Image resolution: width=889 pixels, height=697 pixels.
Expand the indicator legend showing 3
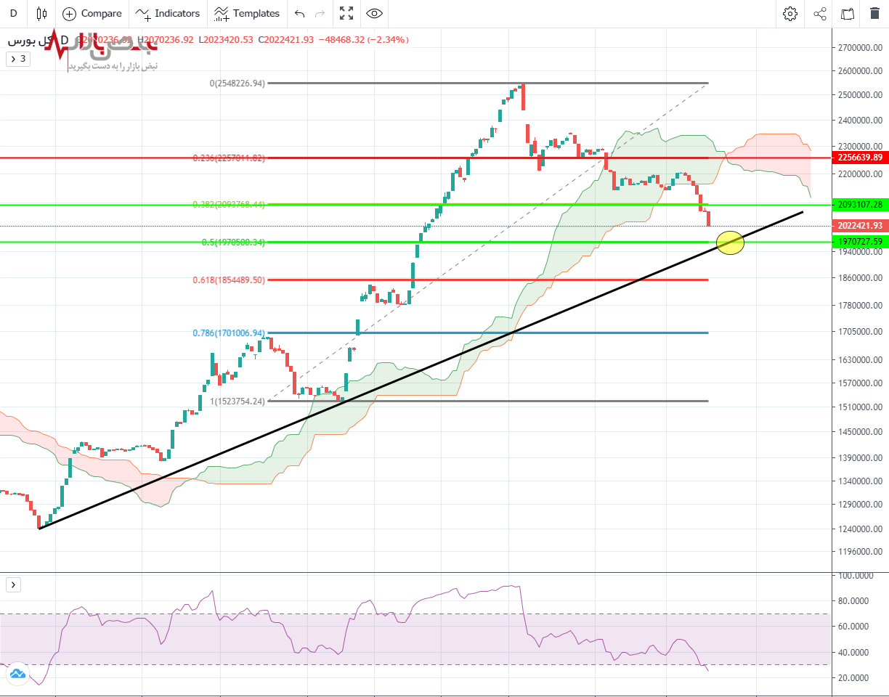coord(18,59)
